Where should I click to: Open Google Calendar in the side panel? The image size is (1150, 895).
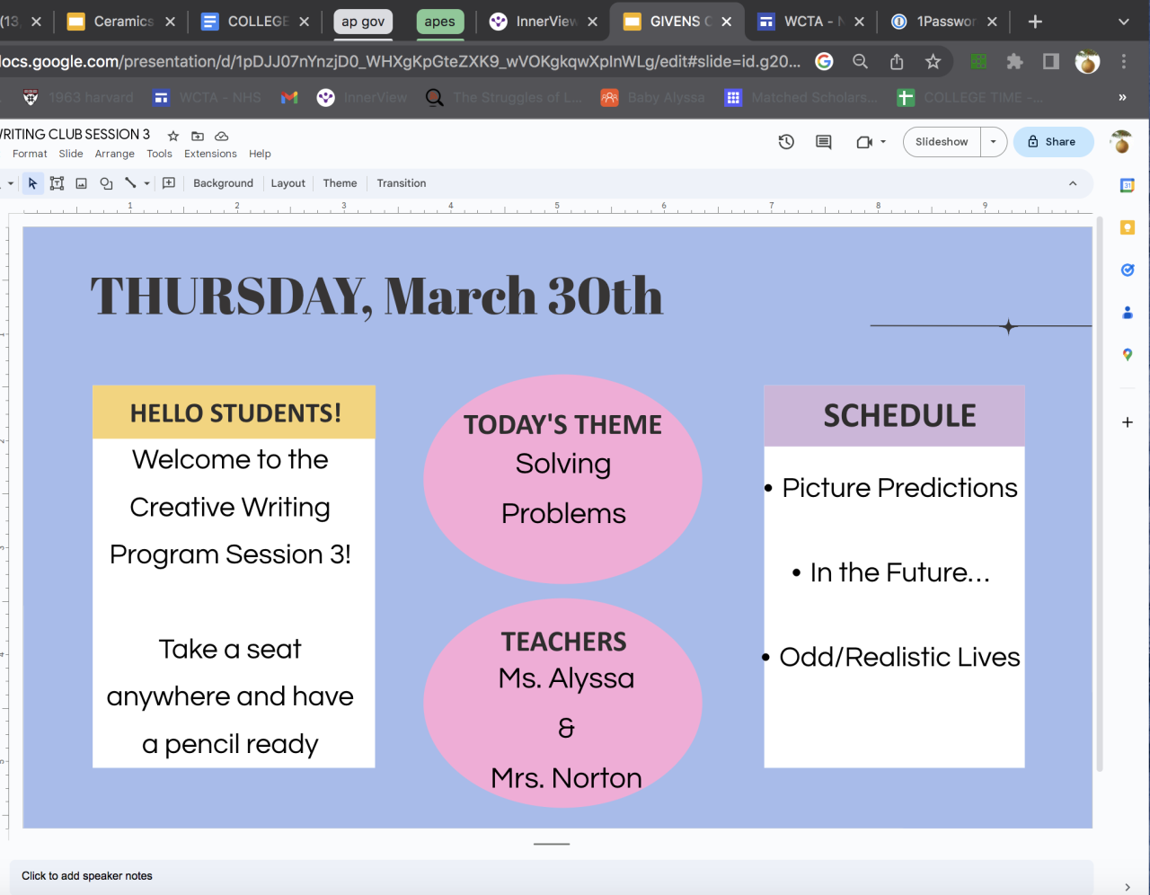(1128, 186)
